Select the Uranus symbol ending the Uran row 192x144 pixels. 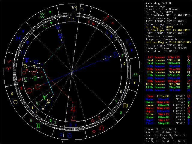click(x=189, y=117)
